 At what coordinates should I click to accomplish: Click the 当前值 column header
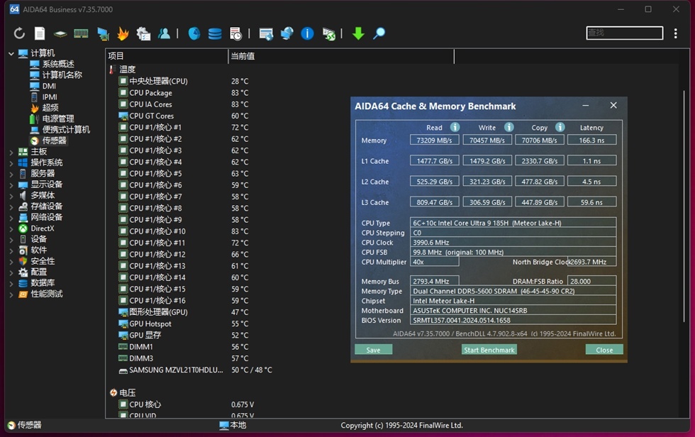click(341, 56)
